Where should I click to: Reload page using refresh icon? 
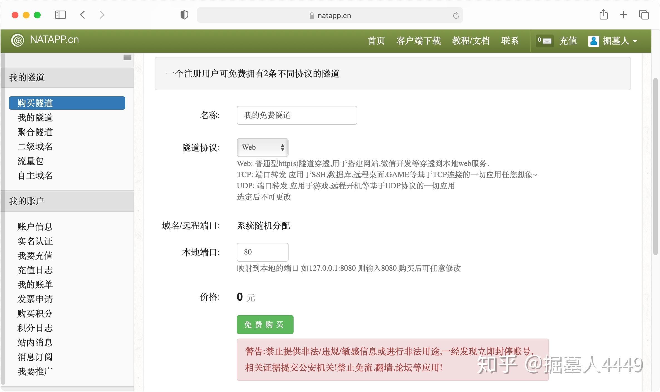[456, 15]
